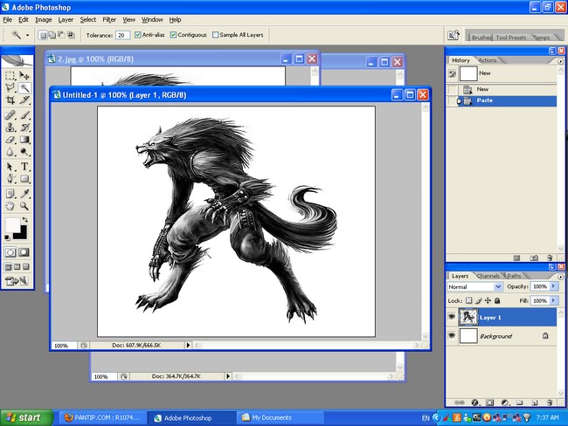568x426 pixels.
Task: Toggle Lock all padlock icon
Action: [x=497, y=300]
